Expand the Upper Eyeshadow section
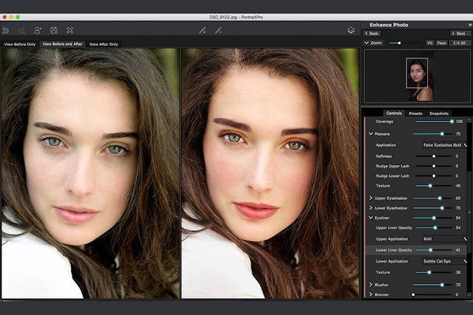Screen dimensions: 473x315 point(371,198)
